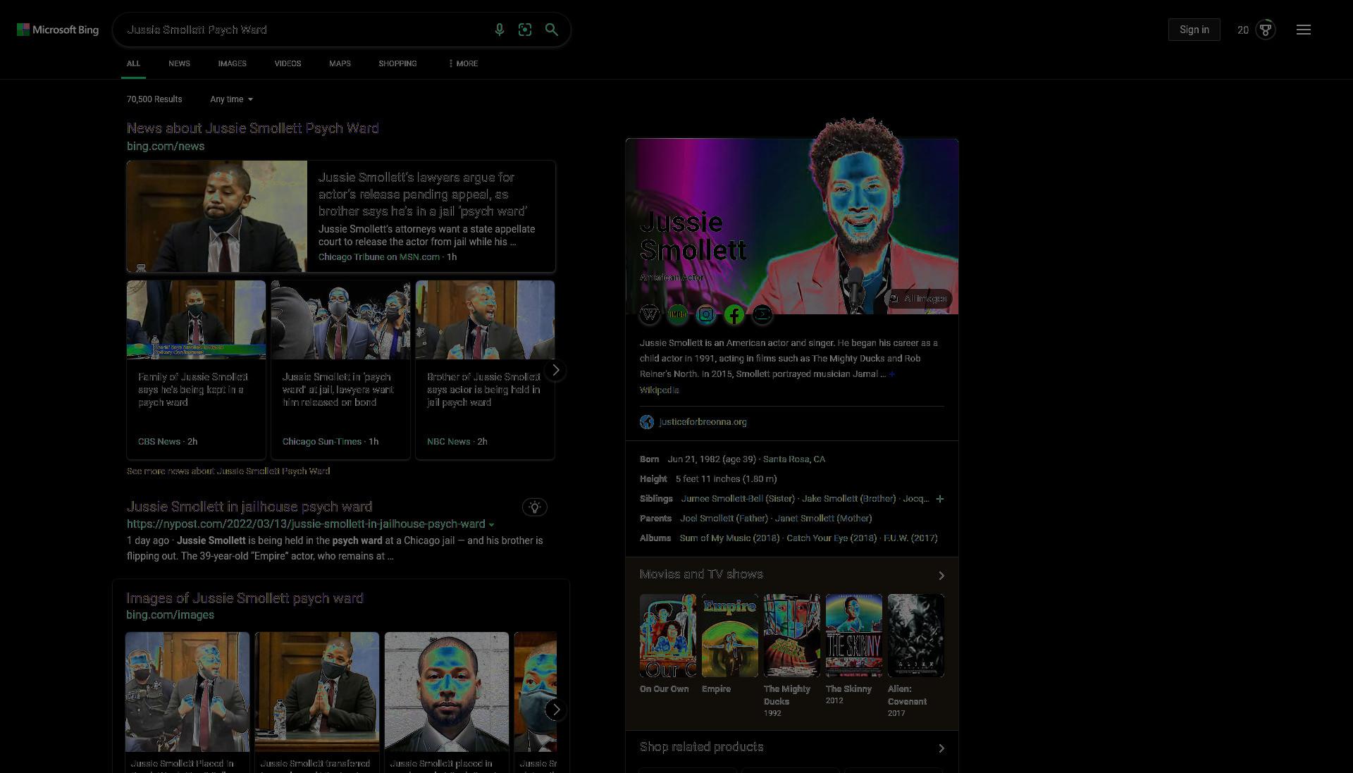The image size is (1353, 773).
Task: Expand the More search categories menu
Action: tap(463, 63)
